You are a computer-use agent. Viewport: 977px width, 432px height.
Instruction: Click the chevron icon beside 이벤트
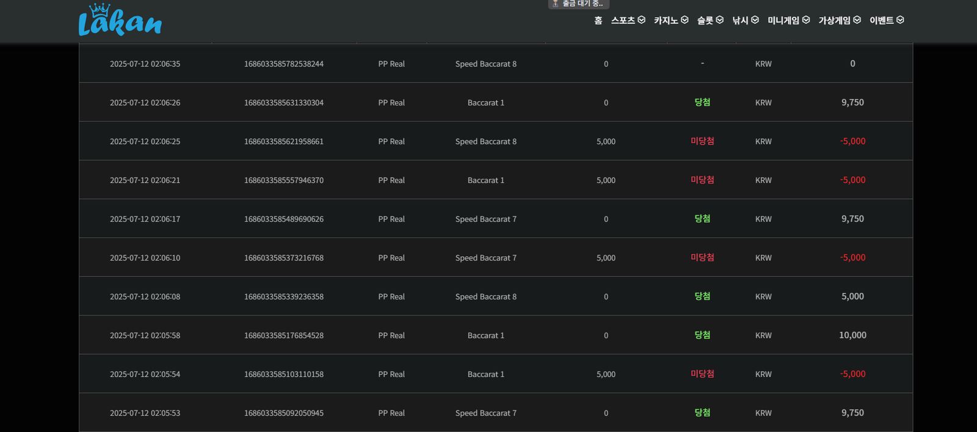(x=900, y=20)
